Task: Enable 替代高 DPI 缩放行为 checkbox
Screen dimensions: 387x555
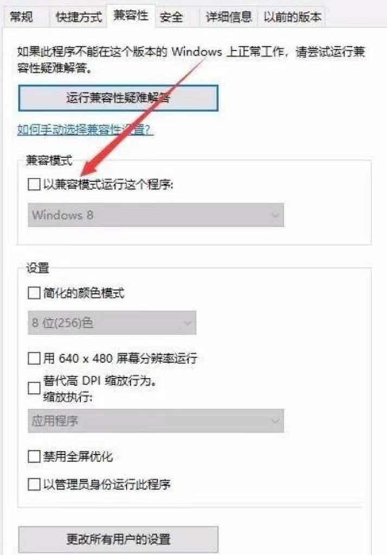Action: [34, 388]
